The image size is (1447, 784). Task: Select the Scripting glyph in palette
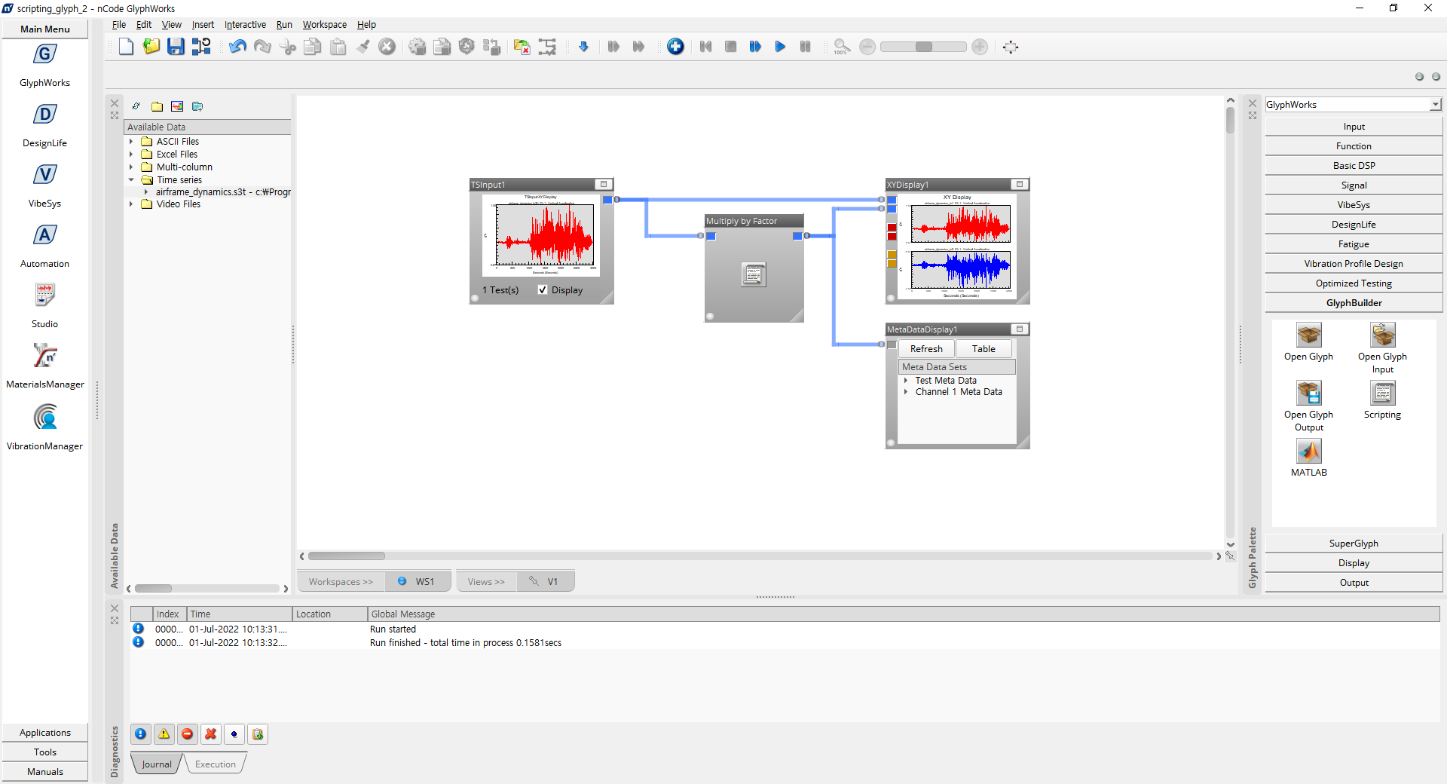pyautogui.click(x=1382, y=394)
